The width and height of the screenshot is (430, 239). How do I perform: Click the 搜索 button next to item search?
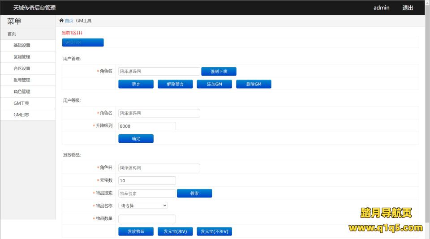point(194,193)
